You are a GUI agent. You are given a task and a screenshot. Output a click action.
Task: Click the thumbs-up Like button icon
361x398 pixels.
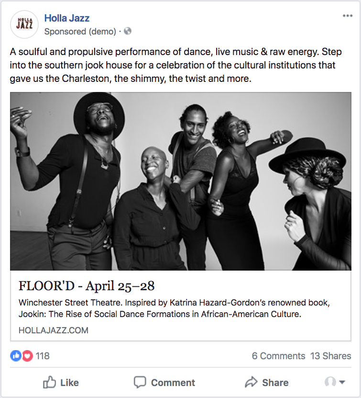click(49, 382)
